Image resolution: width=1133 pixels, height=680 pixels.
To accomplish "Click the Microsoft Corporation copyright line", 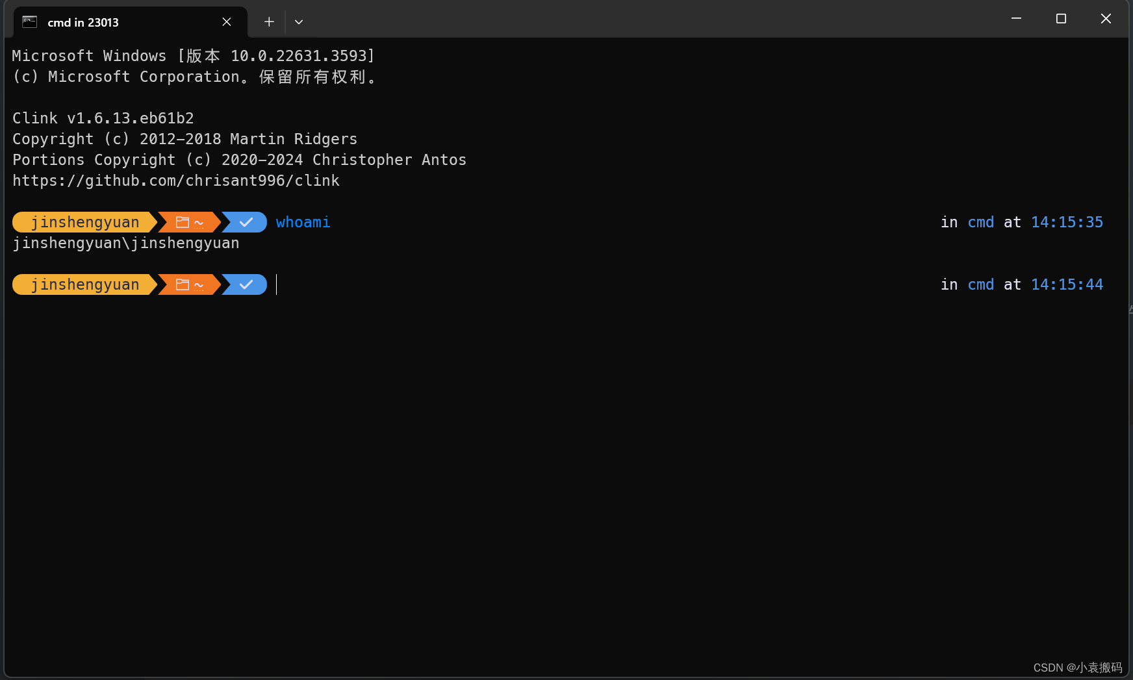I will tap(194, 77).
